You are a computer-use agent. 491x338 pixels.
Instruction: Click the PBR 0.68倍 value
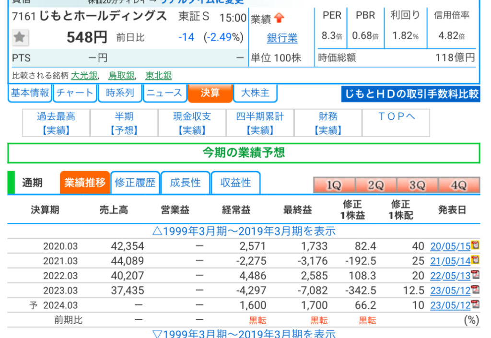click(x=365, y=35)
